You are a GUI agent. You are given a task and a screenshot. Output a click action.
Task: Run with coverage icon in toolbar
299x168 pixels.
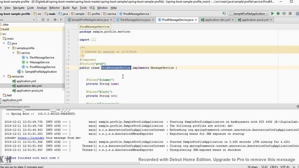pyautogui.click(x=284, y=14)
